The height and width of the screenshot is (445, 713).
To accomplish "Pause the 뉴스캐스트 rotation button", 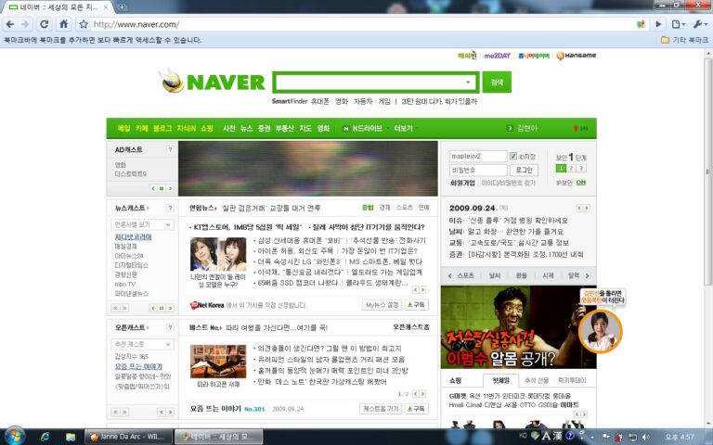I will 162,308.
